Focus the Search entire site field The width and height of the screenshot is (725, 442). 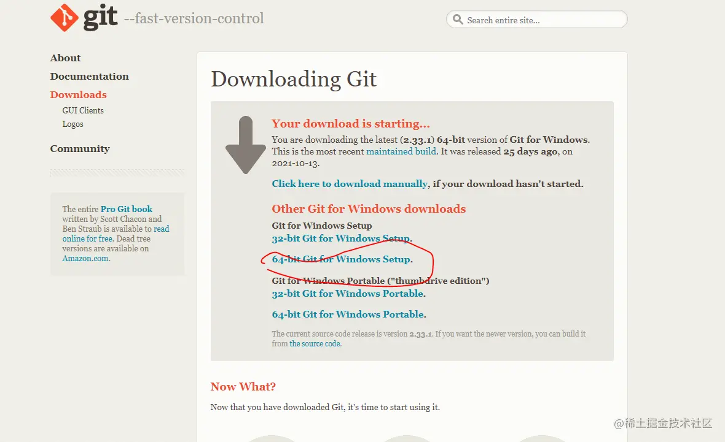tap(536, 20)
